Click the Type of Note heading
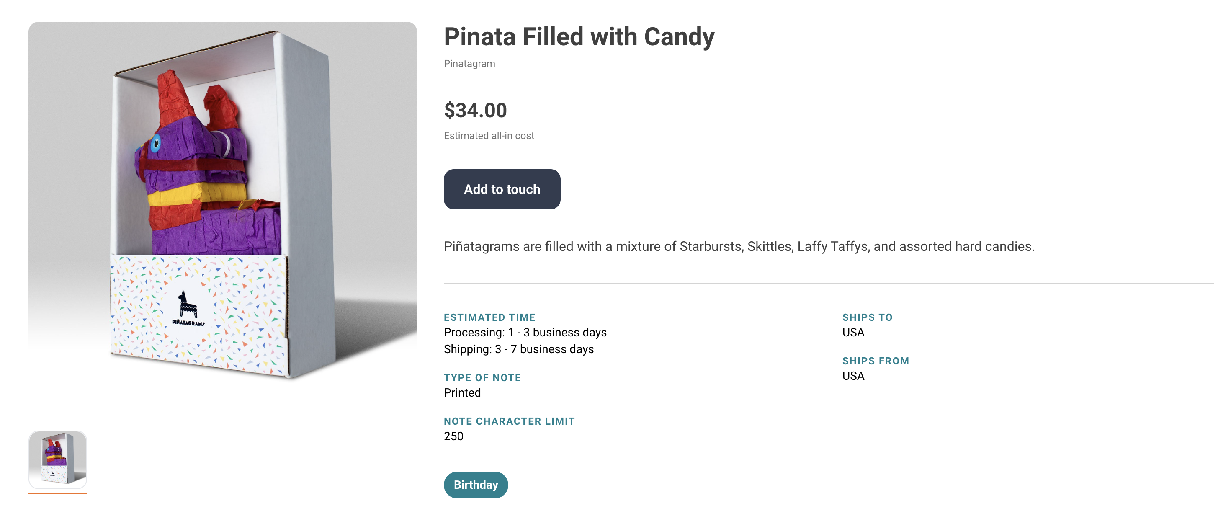1231x511 pixels. (482, 378)
